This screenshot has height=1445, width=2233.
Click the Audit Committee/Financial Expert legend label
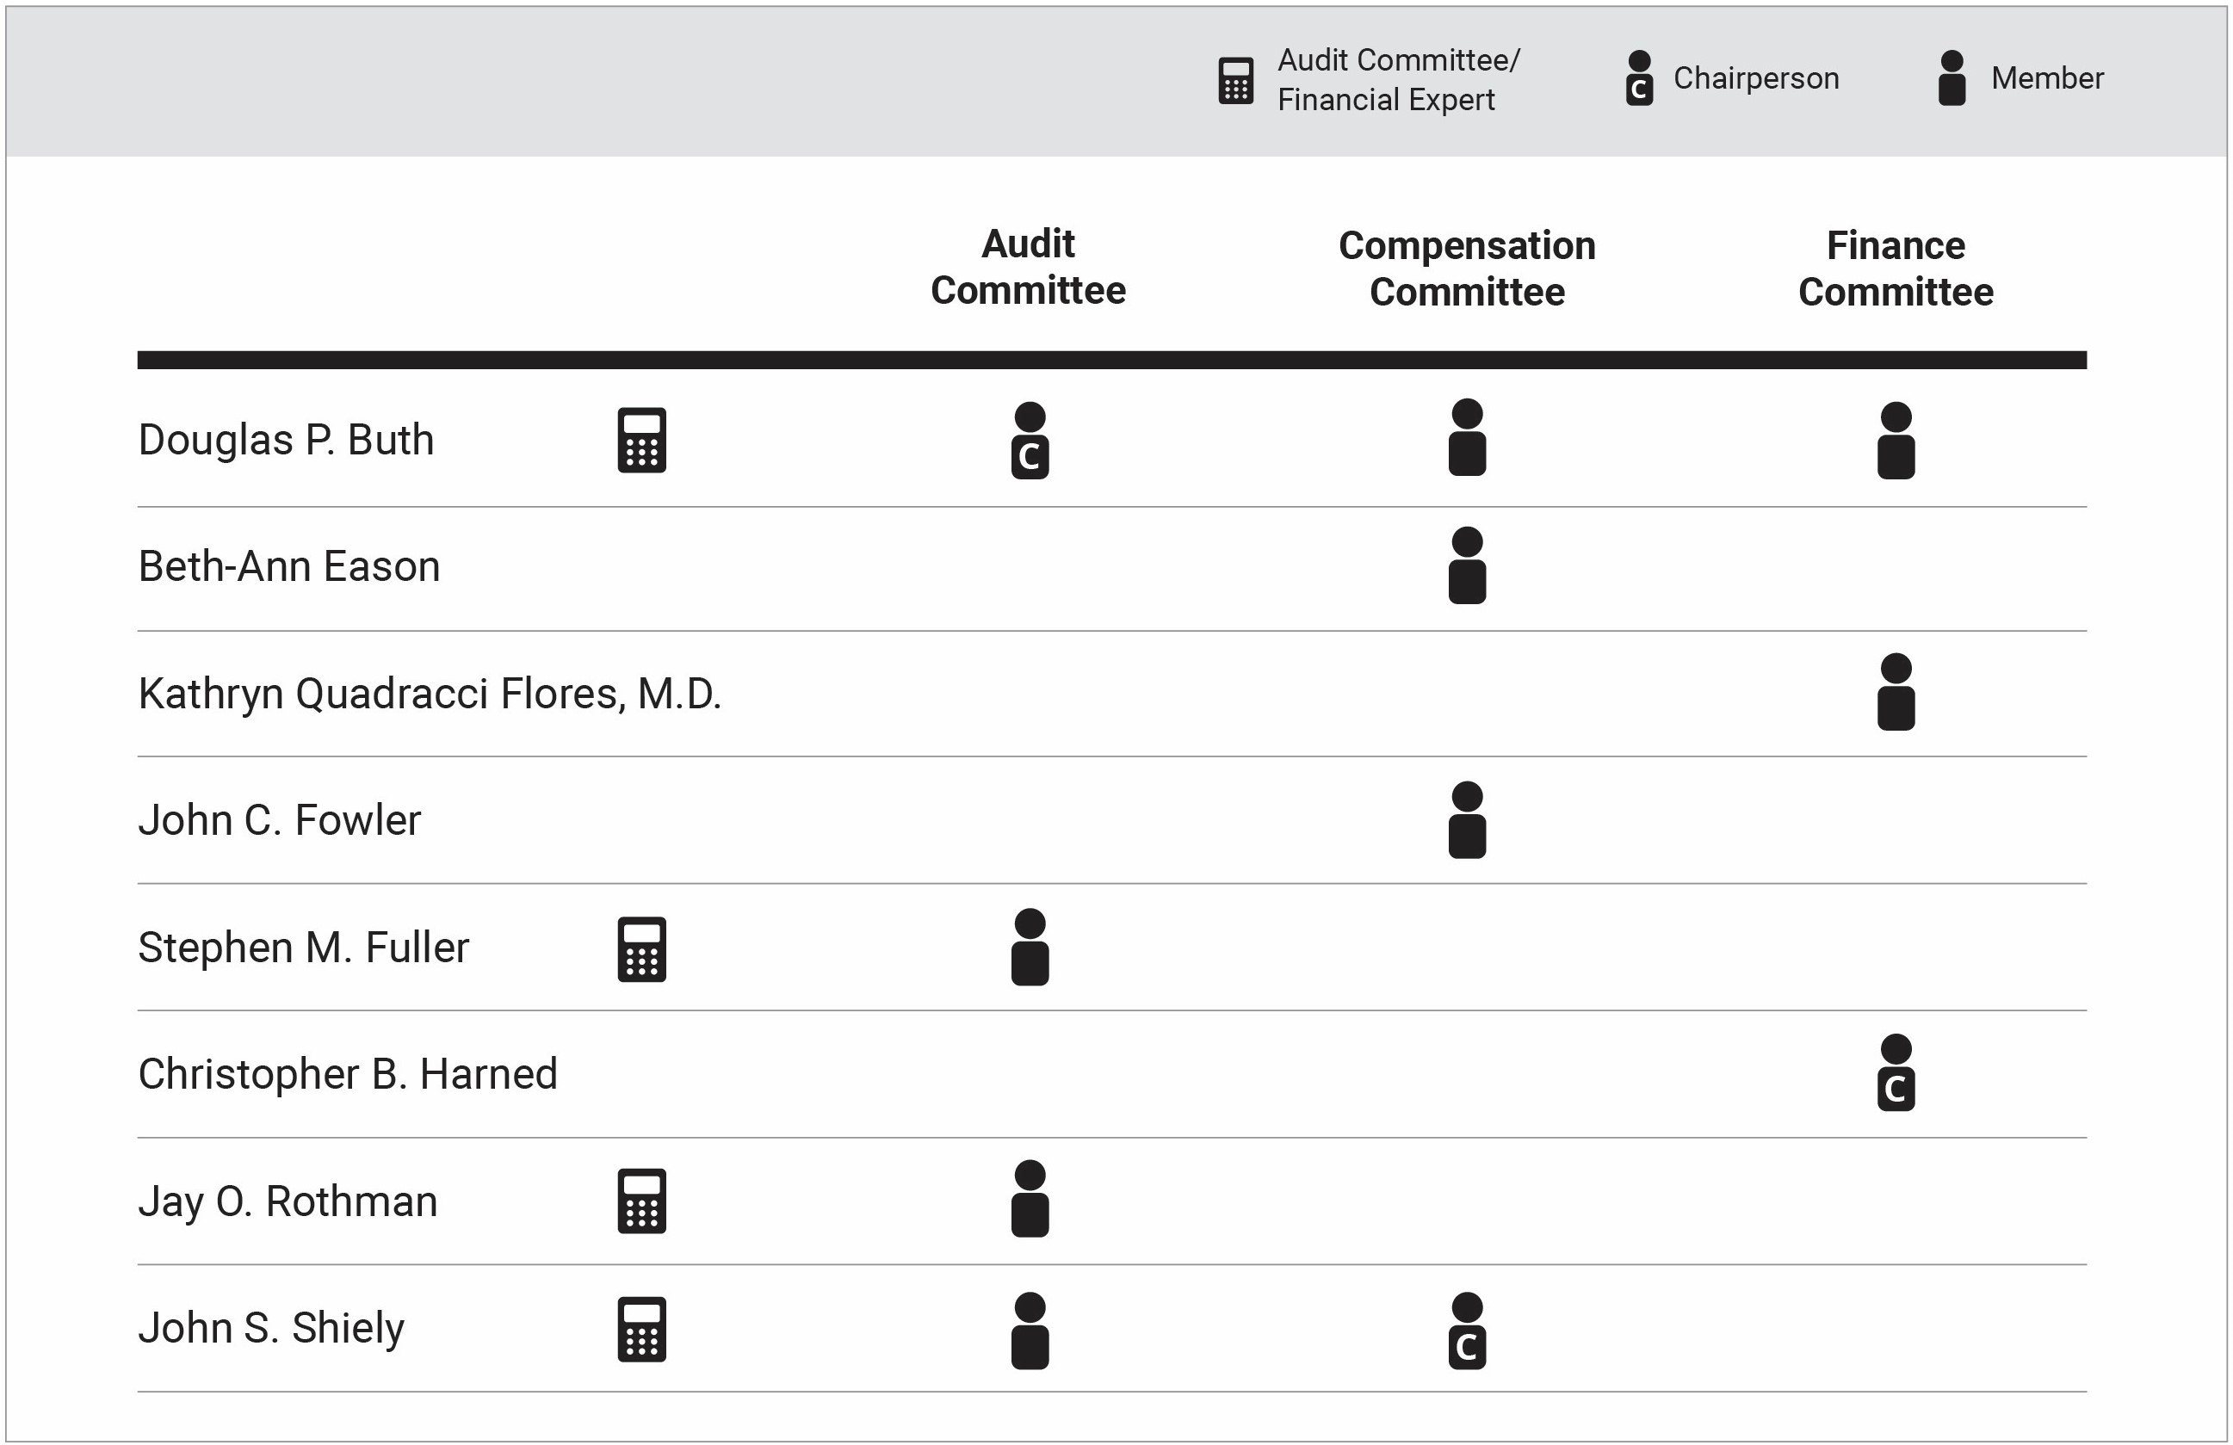(1398, 80)
